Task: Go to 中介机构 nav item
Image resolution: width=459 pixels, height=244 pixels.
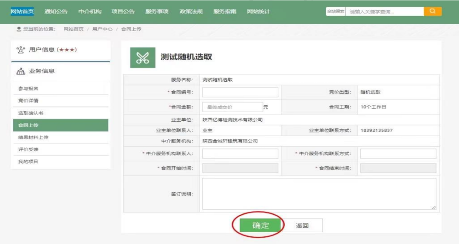Action: click(x=90, y=12)
